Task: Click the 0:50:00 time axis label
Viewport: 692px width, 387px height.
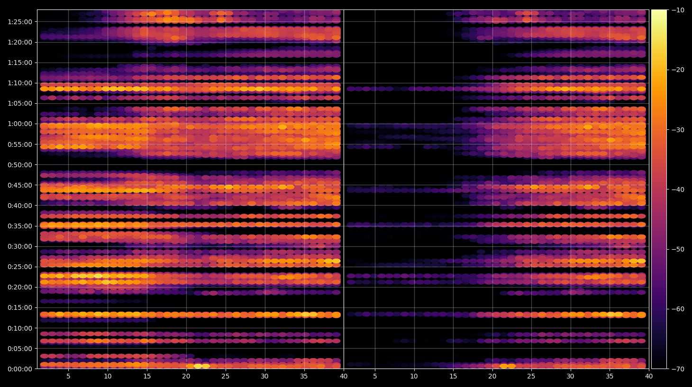Action: tap(20, 165)
